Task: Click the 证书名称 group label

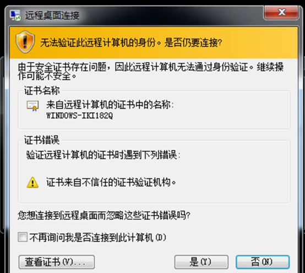Action: click(x=42, y=91)
